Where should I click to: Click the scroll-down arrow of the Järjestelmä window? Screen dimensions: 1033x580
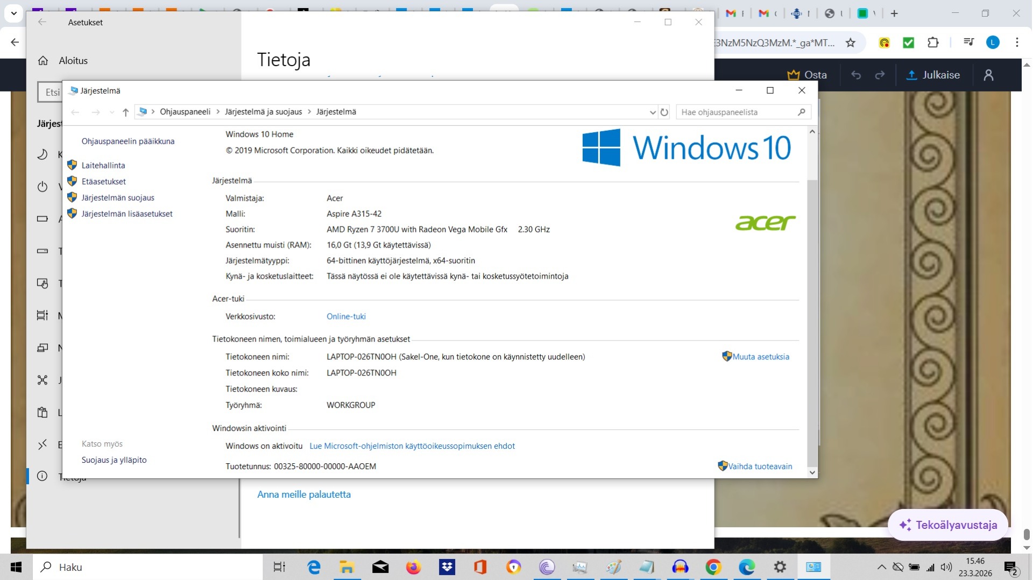tap(812, 472)
